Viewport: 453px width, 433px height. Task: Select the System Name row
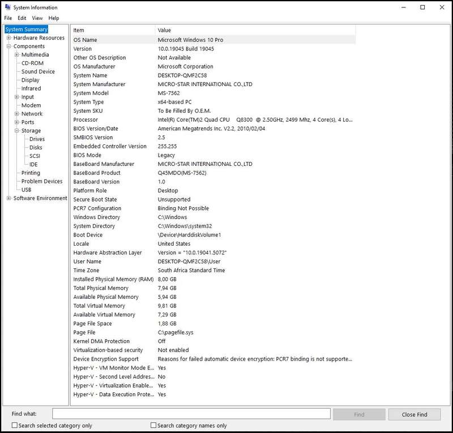pos(213,75)
